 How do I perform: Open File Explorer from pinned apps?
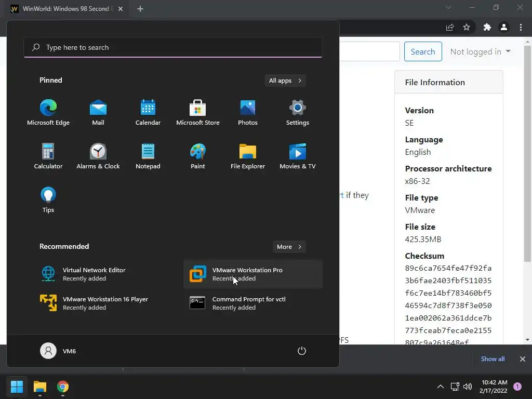tap(248, 156)
